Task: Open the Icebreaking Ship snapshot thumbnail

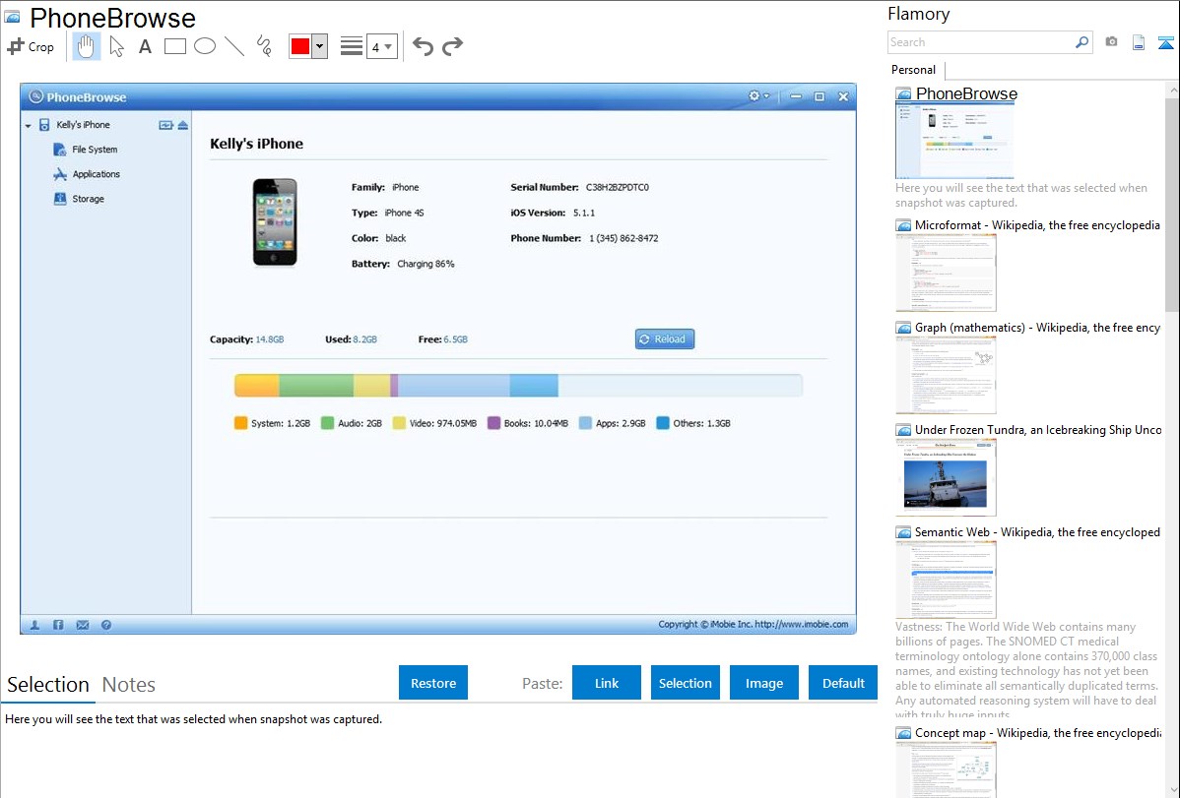Action: (x=946, y=477)
